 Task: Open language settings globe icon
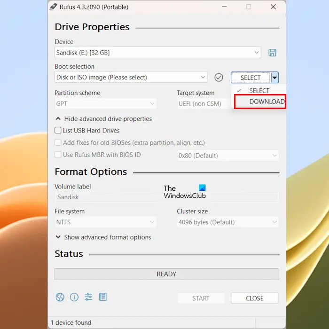coord(60,297)
